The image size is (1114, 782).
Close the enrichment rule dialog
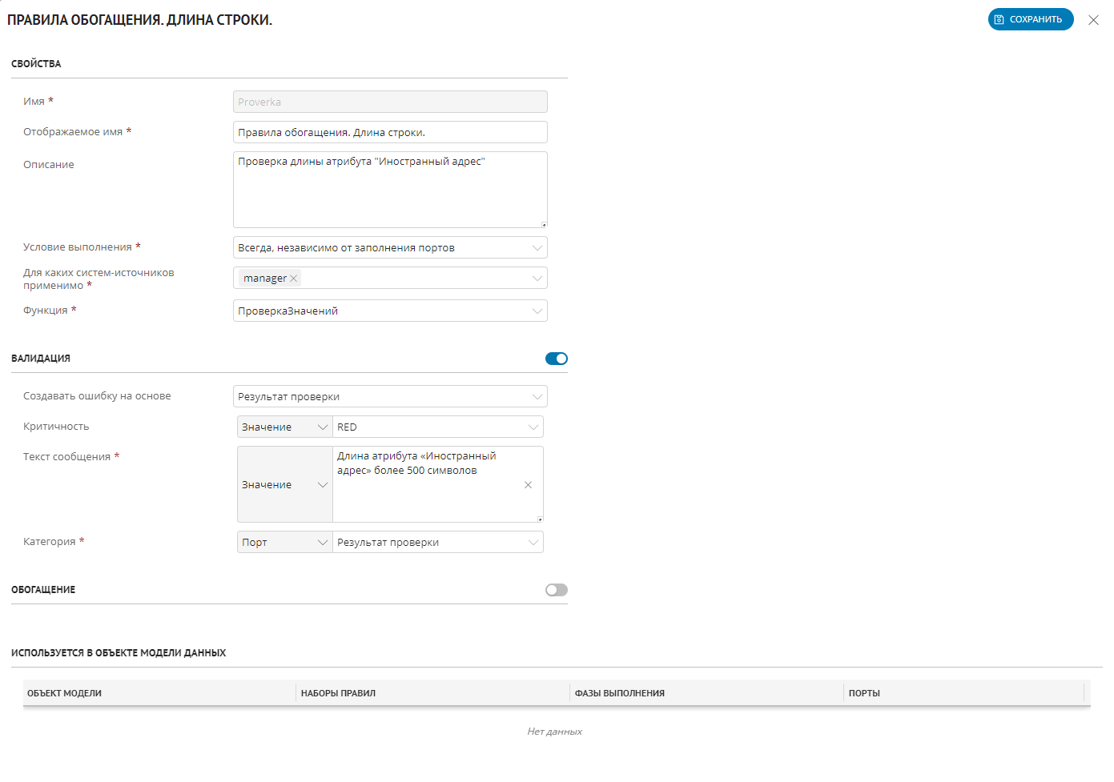[1093, 20]
